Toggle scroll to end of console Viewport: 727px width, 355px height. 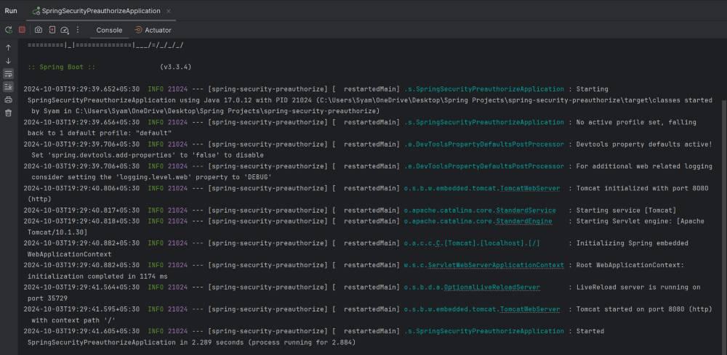click(8, 86)
